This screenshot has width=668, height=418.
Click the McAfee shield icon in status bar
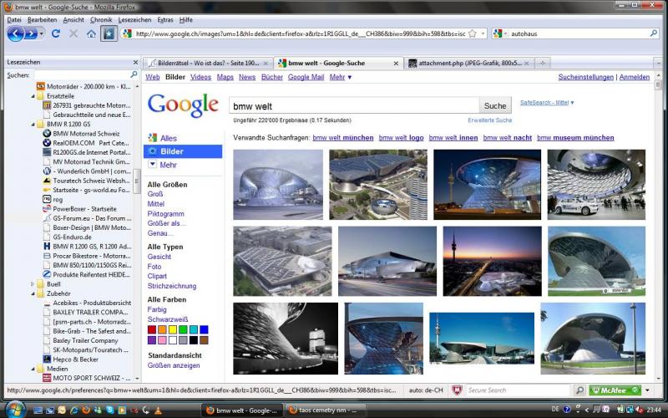(x=457, y=390)
